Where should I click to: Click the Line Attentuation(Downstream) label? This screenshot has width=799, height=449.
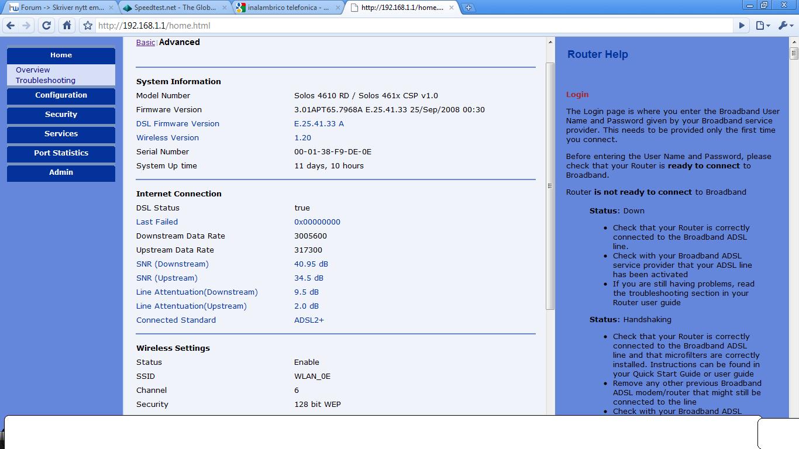[x=197, y=292]
